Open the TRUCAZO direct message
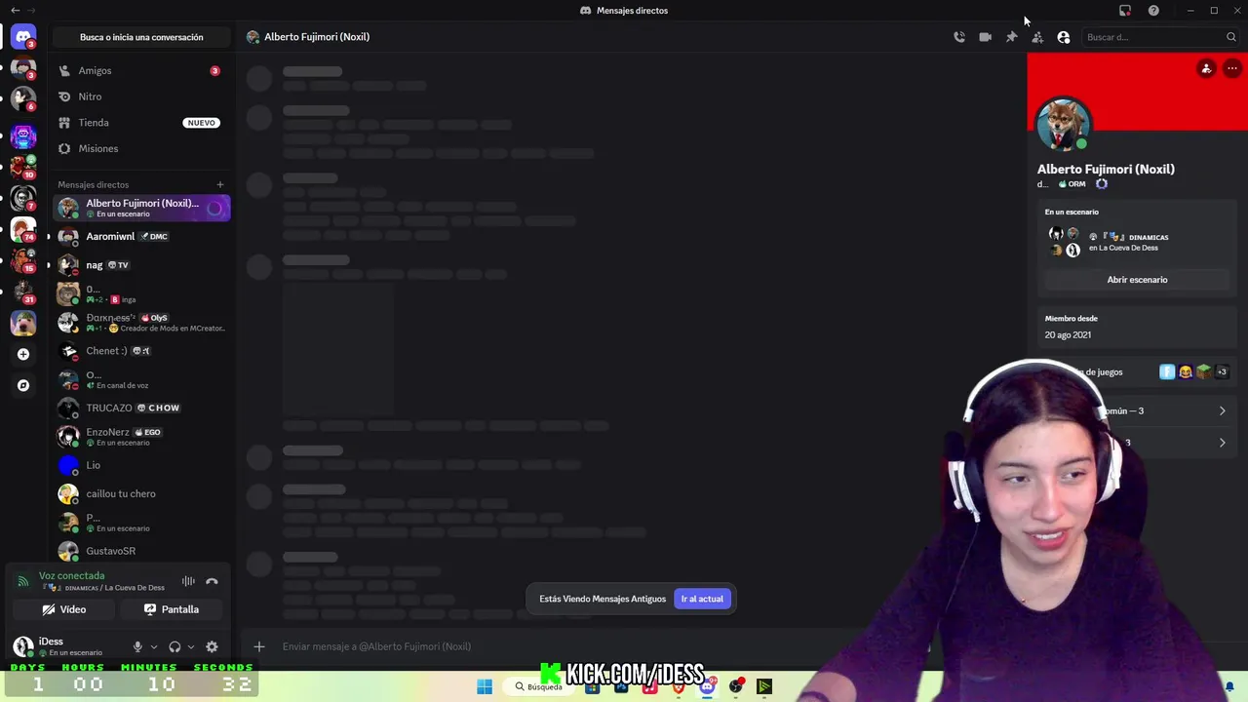This screenshot has width=1248, height=702. tap(141, 408)
